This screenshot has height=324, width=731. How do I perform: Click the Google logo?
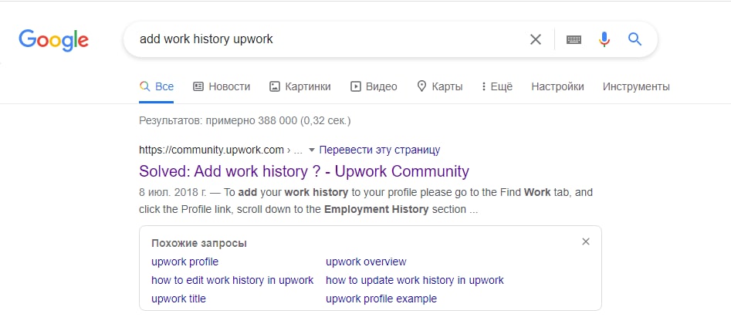click(53, 39)
